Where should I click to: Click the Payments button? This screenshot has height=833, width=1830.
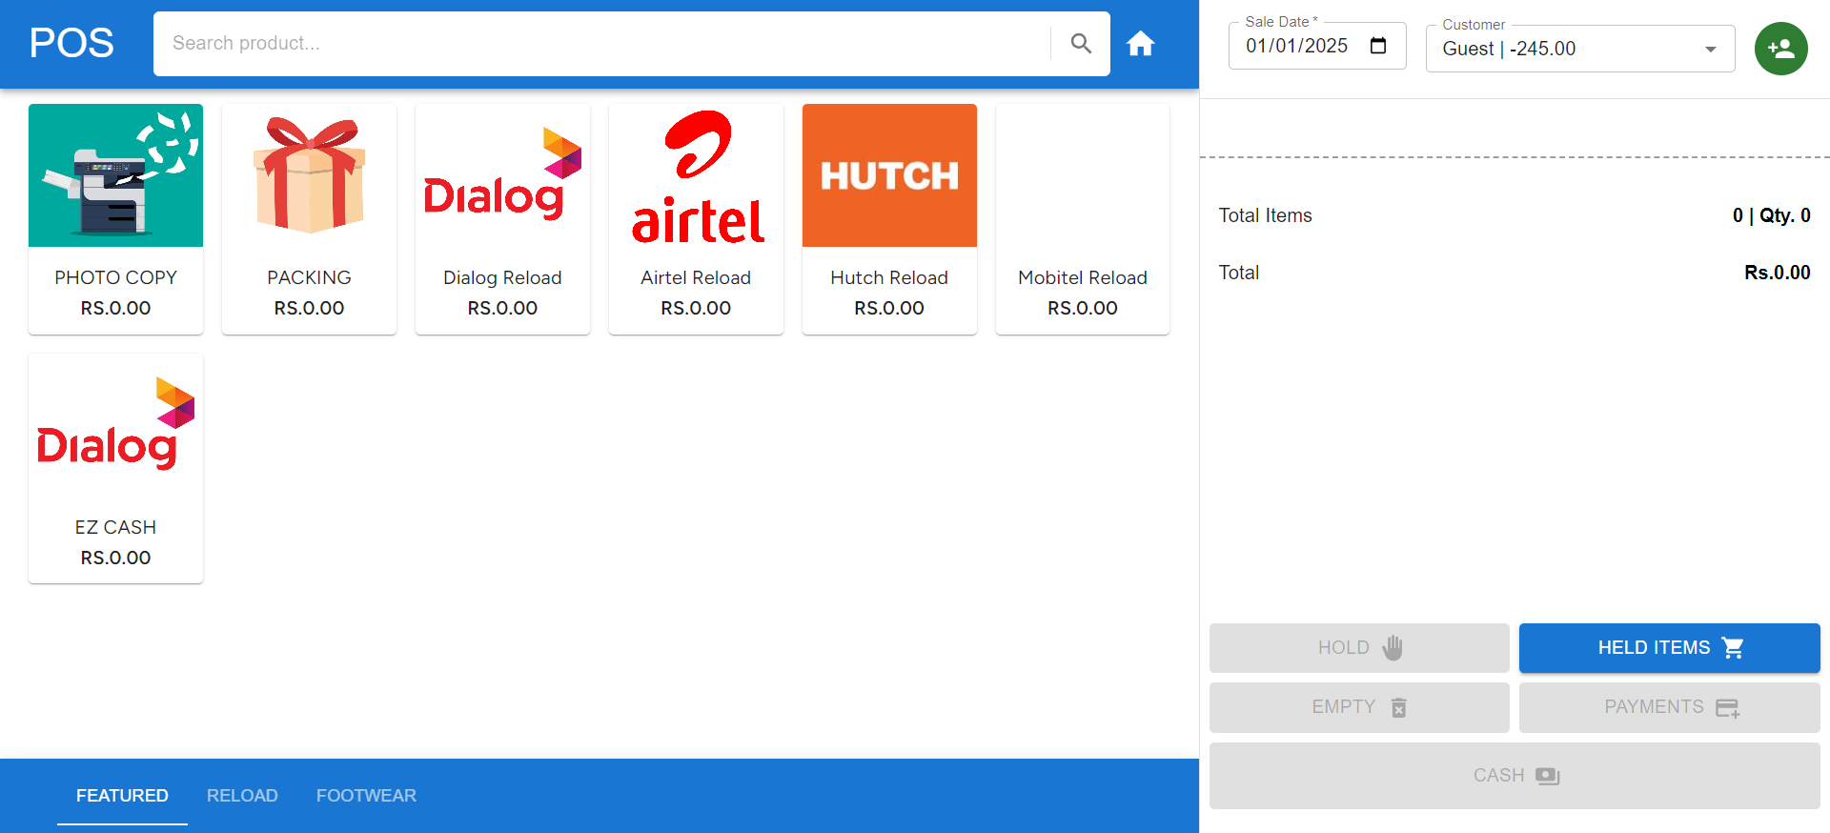1669,707
